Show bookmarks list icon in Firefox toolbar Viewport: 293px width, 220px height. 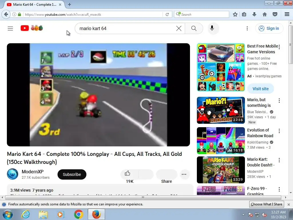point(244,14)
